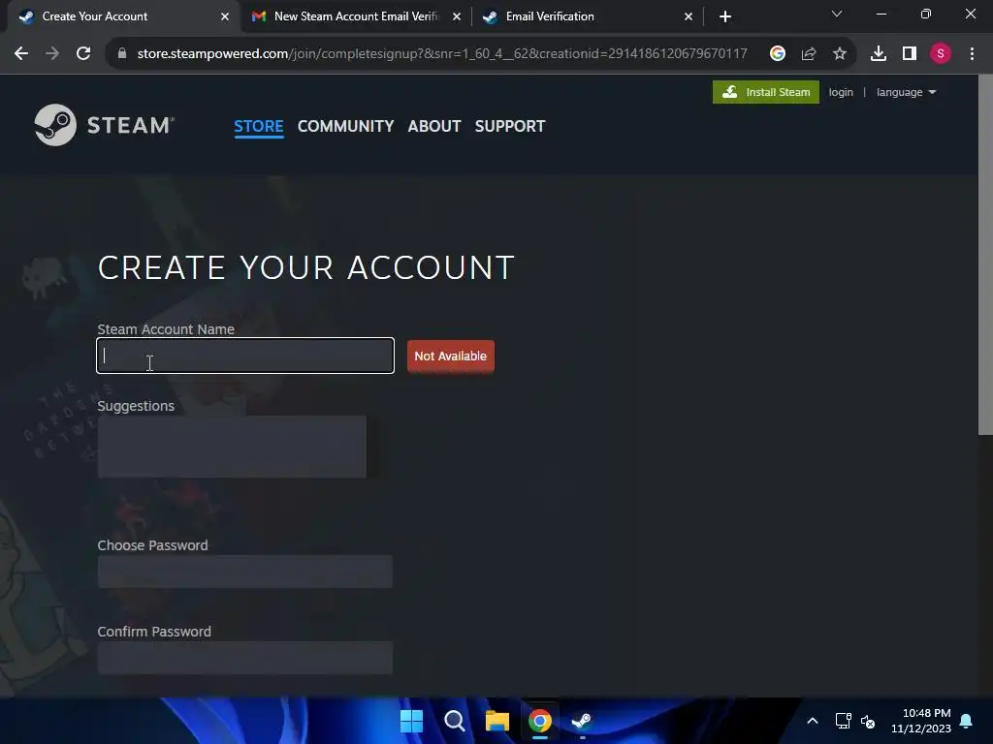Image resolution: width=993 pixels, height=744 pixels.
Task: Share this page using share icon
Action: pyautogui.click(x=808, y=54)
